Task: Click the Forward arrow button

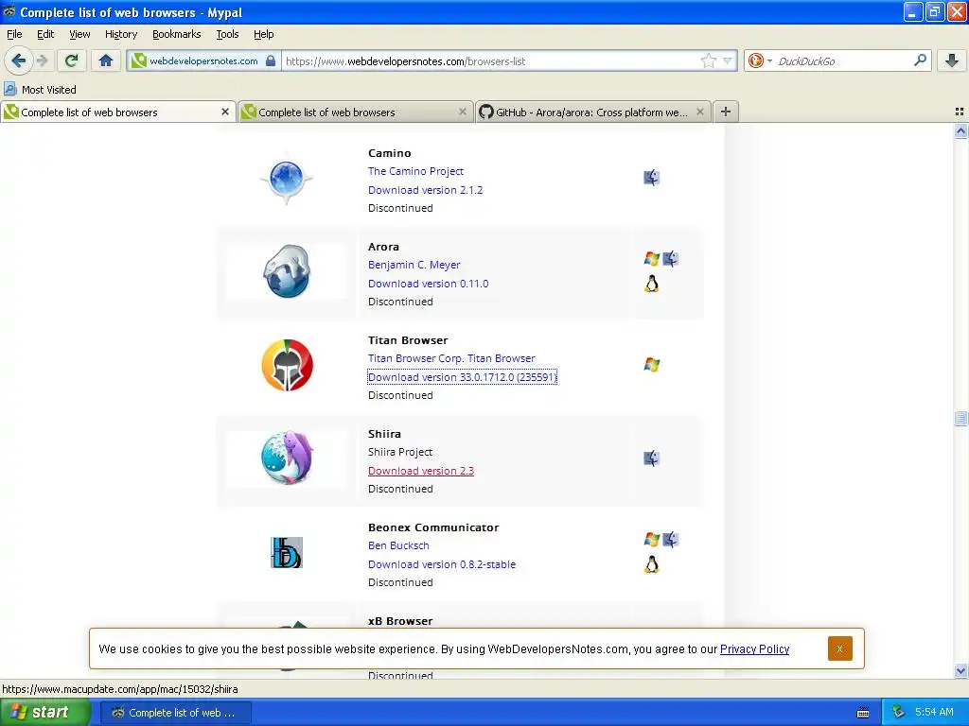Action: [x=42, y=60]
